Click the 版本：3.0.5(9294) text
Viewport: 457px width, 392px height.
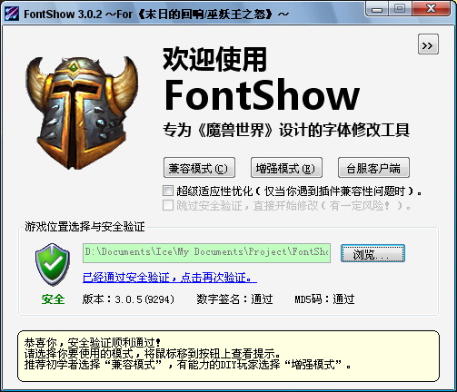[128, 299]
